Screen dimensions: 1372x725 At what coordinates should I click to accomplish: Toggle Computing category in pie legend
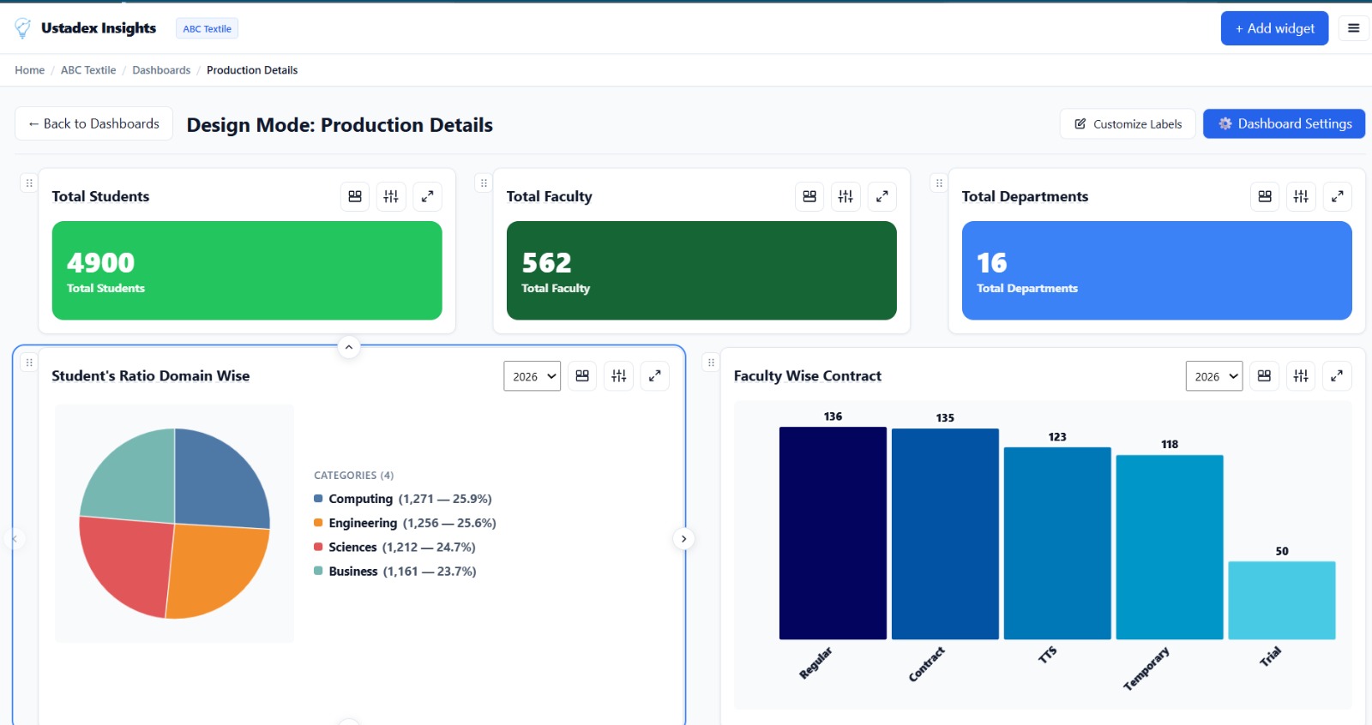point(402,499)
